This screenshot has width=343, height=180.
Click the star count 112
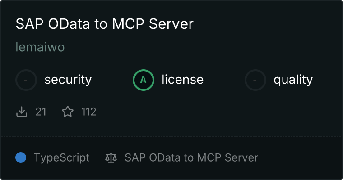pos(89,112)
